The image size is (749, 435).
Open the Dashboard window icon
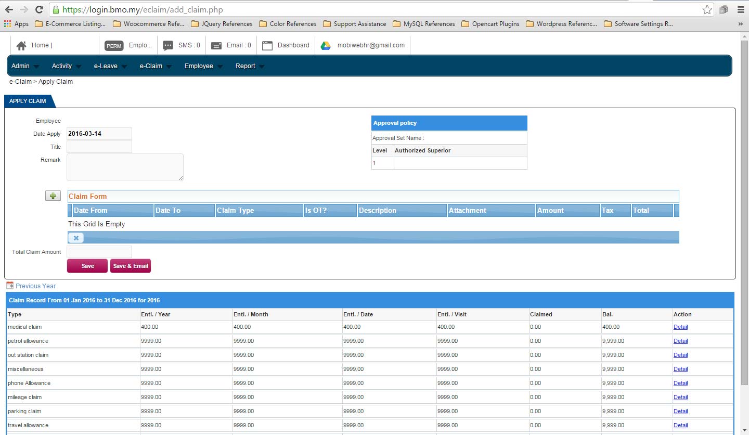[267, 46]
